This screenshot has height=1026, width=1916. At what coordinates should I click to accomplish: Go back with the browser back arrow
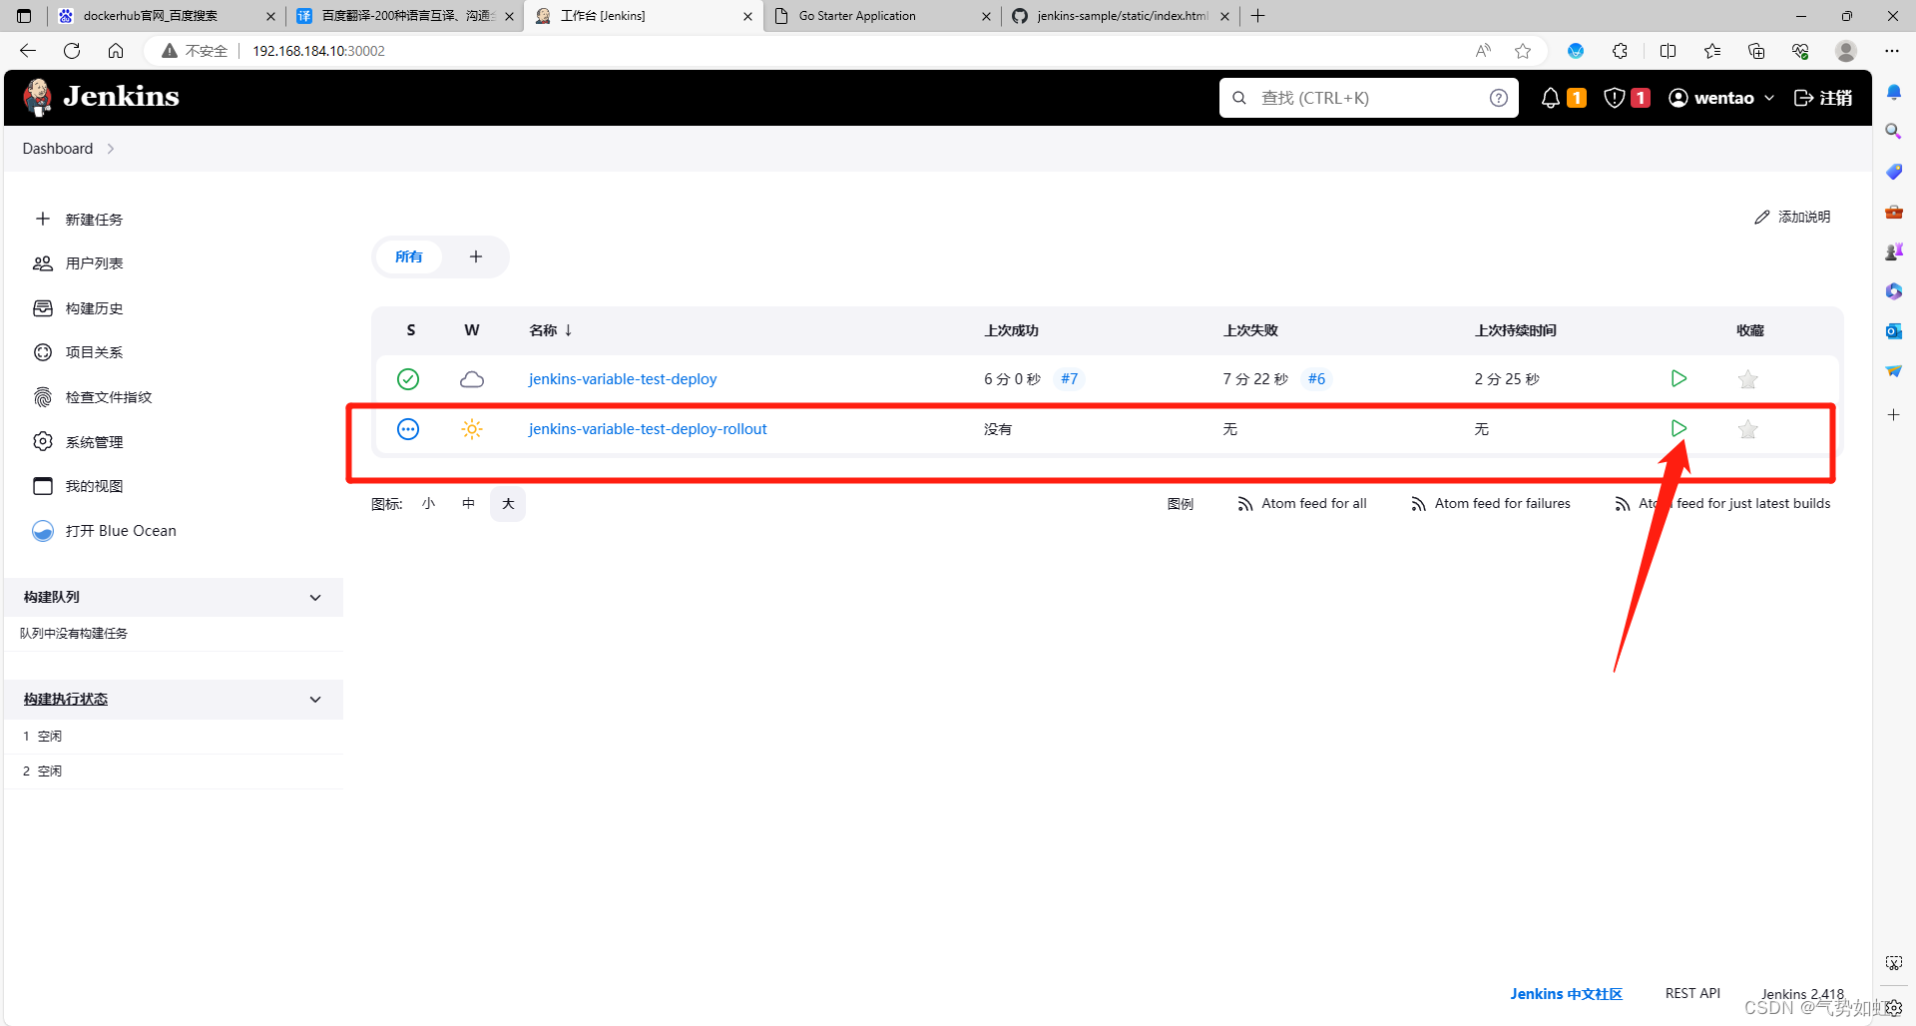28,51
